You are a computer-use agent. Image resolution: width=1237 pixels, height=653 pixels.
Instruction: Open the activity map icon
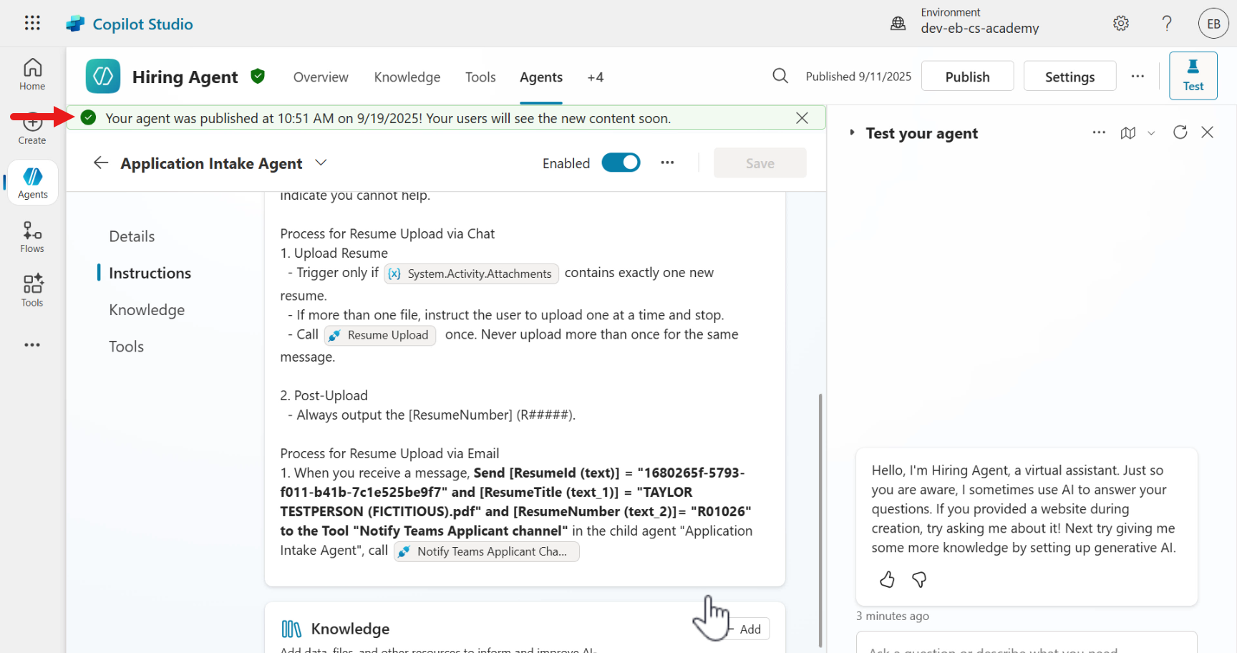(x=1128, y=133)
